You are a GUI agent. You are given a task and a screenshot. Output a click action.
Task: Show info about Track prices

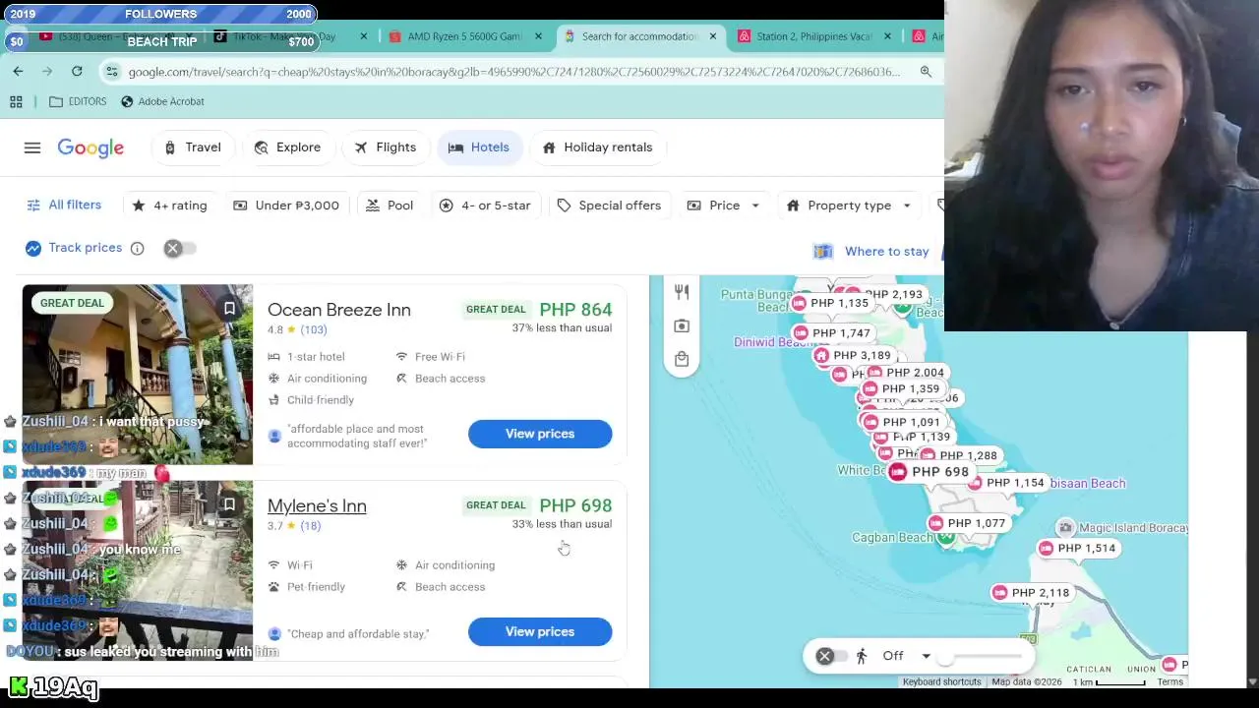click(x=138, y=248)
